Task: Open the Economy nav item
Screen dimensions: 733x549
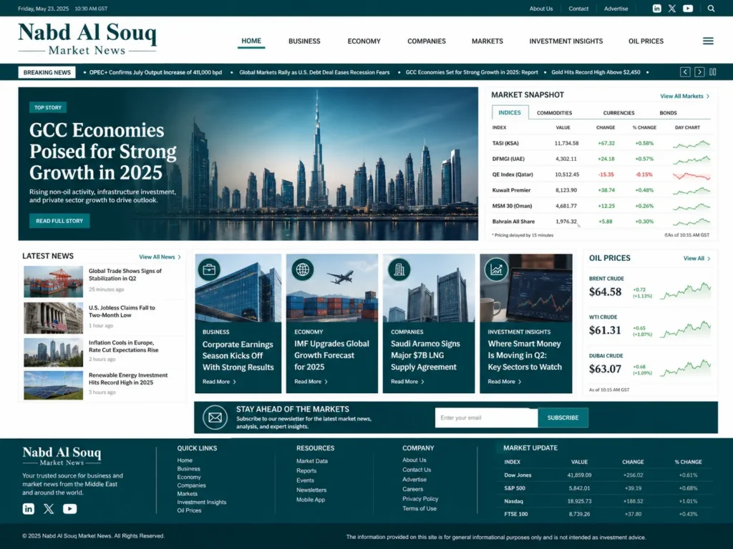Action: pos(364,41)
